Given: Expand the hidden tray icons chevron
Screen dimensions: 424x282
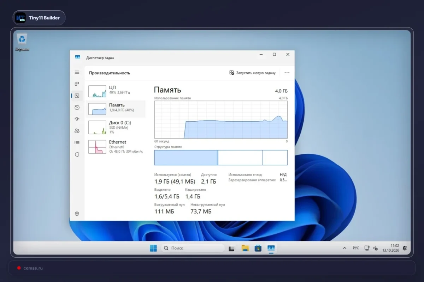Looking at the screenshot, I should [344, 248].
